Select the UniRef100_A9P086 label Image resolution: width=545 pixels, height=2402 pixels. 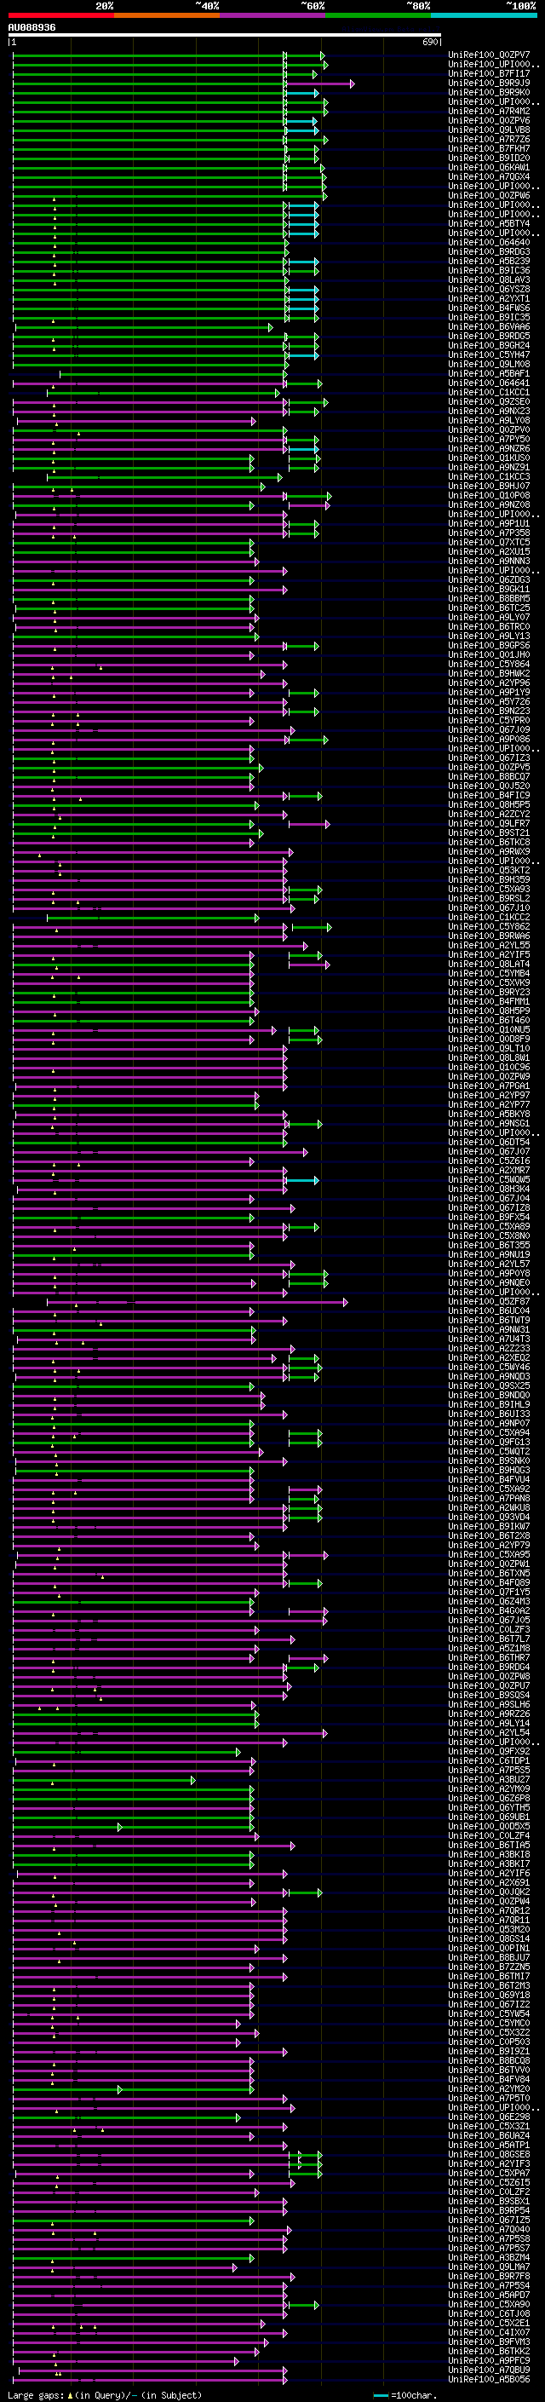coord(489,739)
